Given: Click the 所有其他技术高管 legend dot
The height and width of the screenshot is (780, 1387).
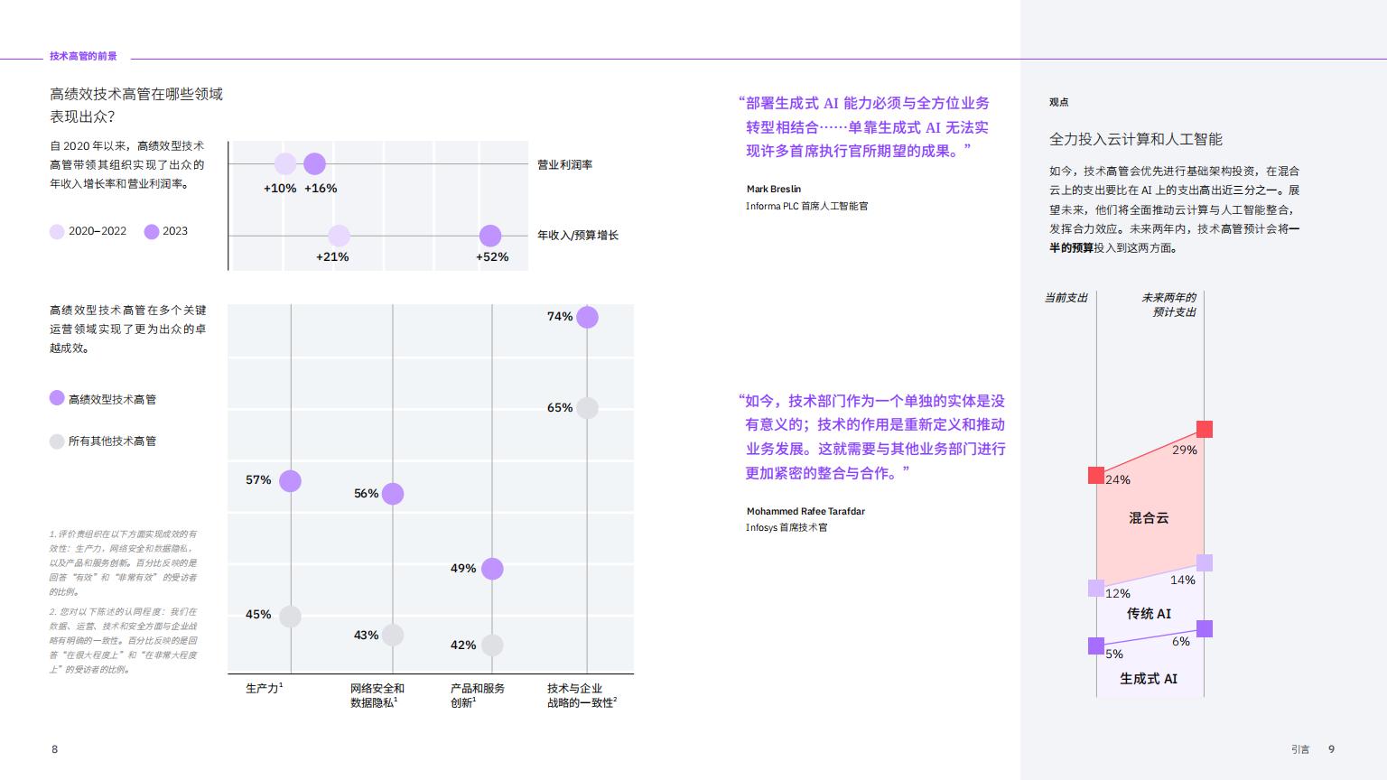Looking at the screenshot, I should click(x=57, y=441).
